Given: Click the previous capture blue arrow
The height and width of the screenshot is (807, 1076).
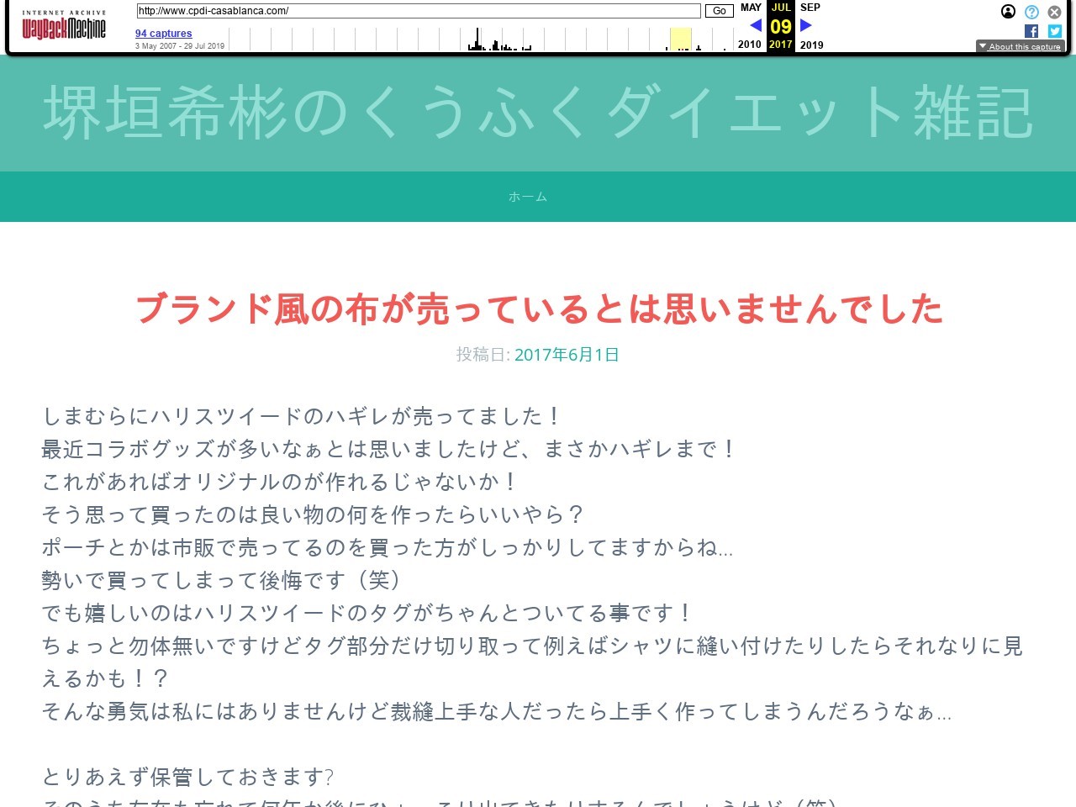Looking at the screenshot, I should [x=755, y=25].
